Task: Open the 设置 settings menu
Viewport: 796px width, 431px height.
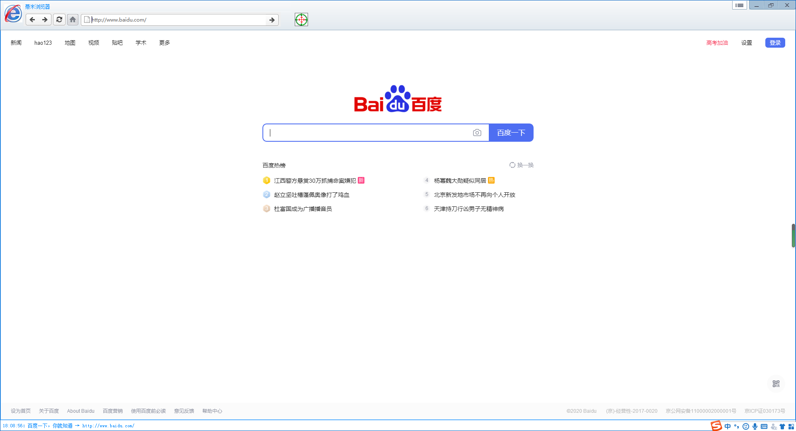Action: point(747,43)
